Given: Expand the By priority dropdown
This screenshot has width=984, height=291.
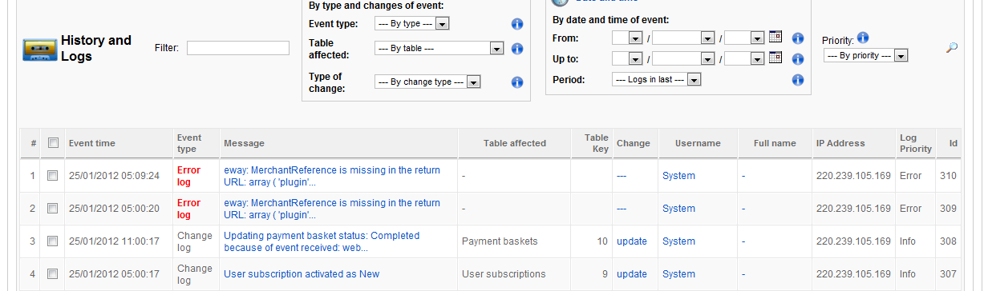Looking at the screenshot, I should tap(865, 56).
